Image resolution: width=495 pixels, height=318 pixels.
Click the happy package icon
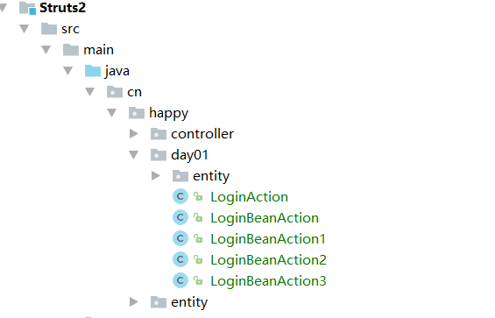[x=137, y=113]
